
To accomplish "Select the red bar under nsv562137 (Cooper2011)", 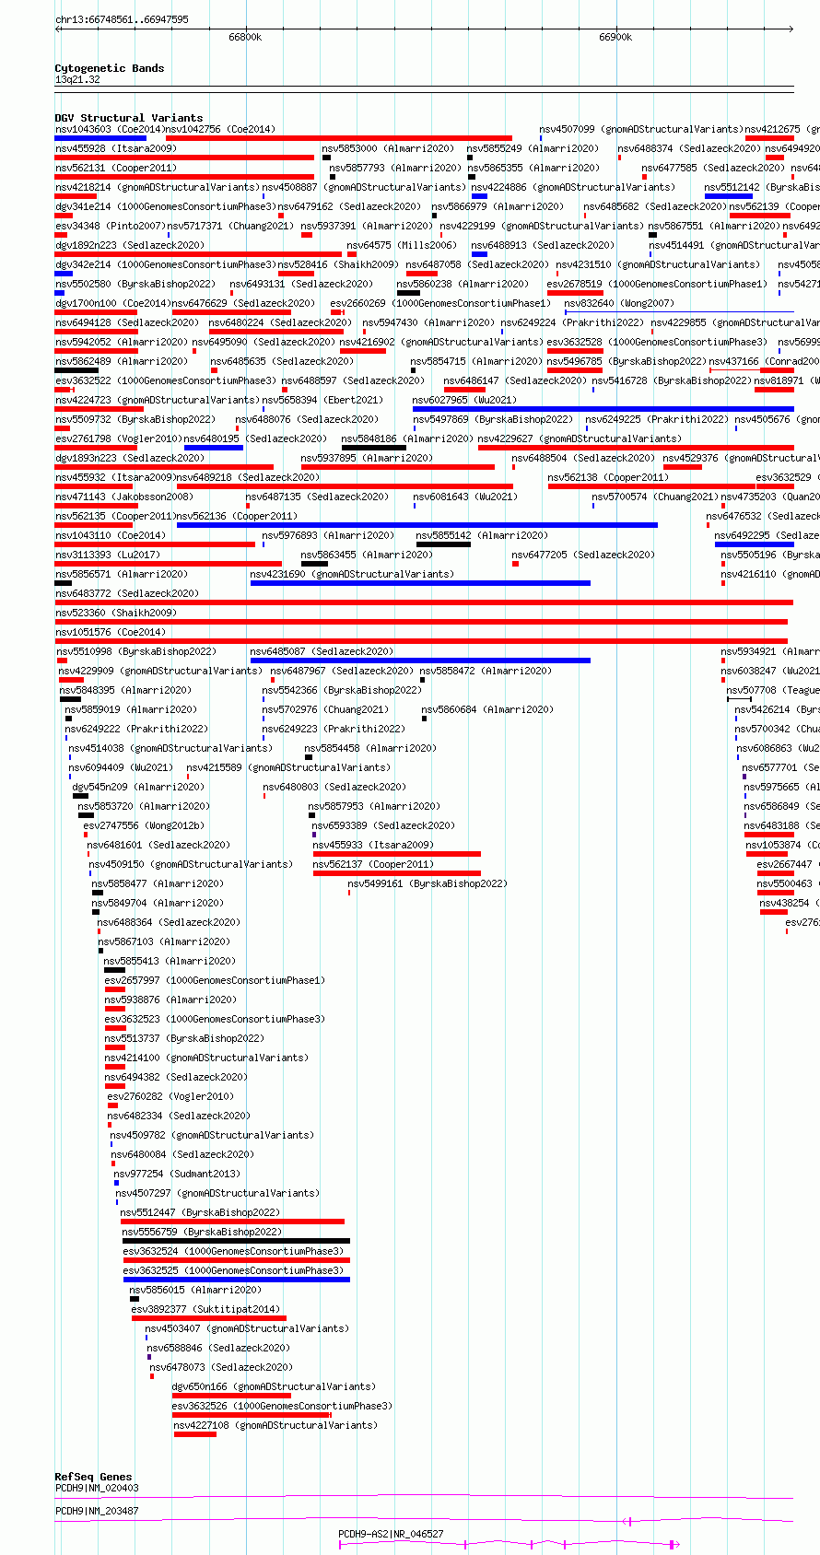I will click(397, 873).
